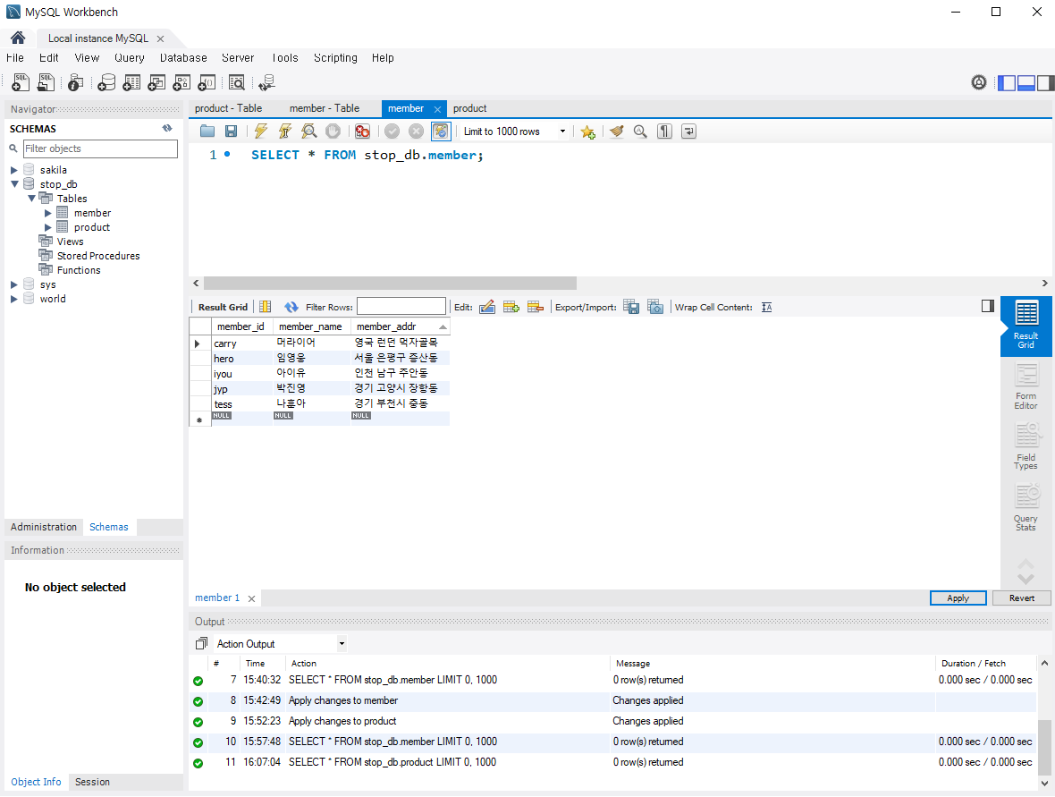Open the home screen tab icon
Viewport: 1055px width, 797px height.
click(18, 38)
